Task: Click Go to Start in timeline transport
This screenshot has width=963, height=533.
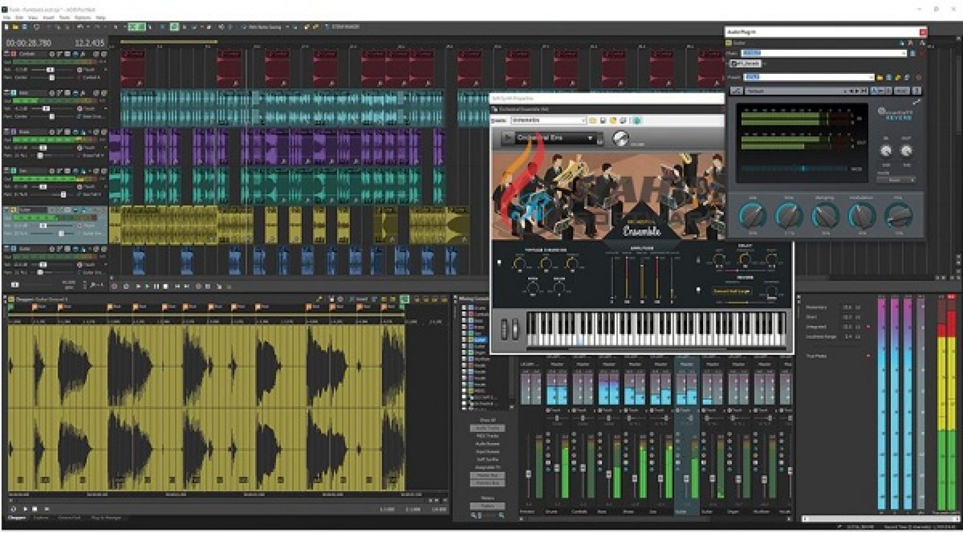Action: tap(178, 286)
